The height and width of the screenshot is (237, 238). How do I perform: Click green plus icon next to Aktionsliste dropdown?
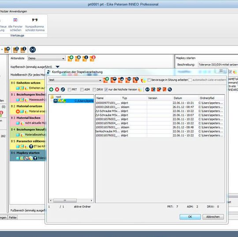(71, 58)
